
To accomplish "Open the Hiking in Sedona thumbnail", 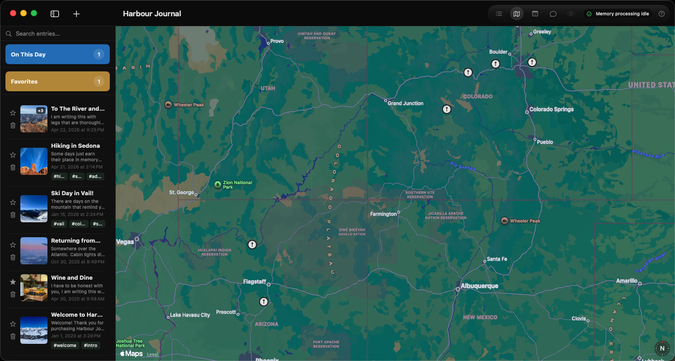I will [x=34, y=161].
